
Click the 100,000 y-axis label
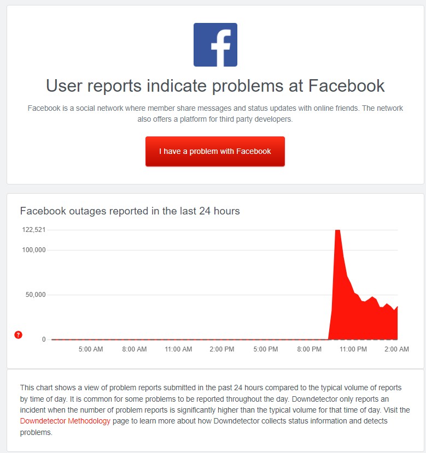(34, 250)
